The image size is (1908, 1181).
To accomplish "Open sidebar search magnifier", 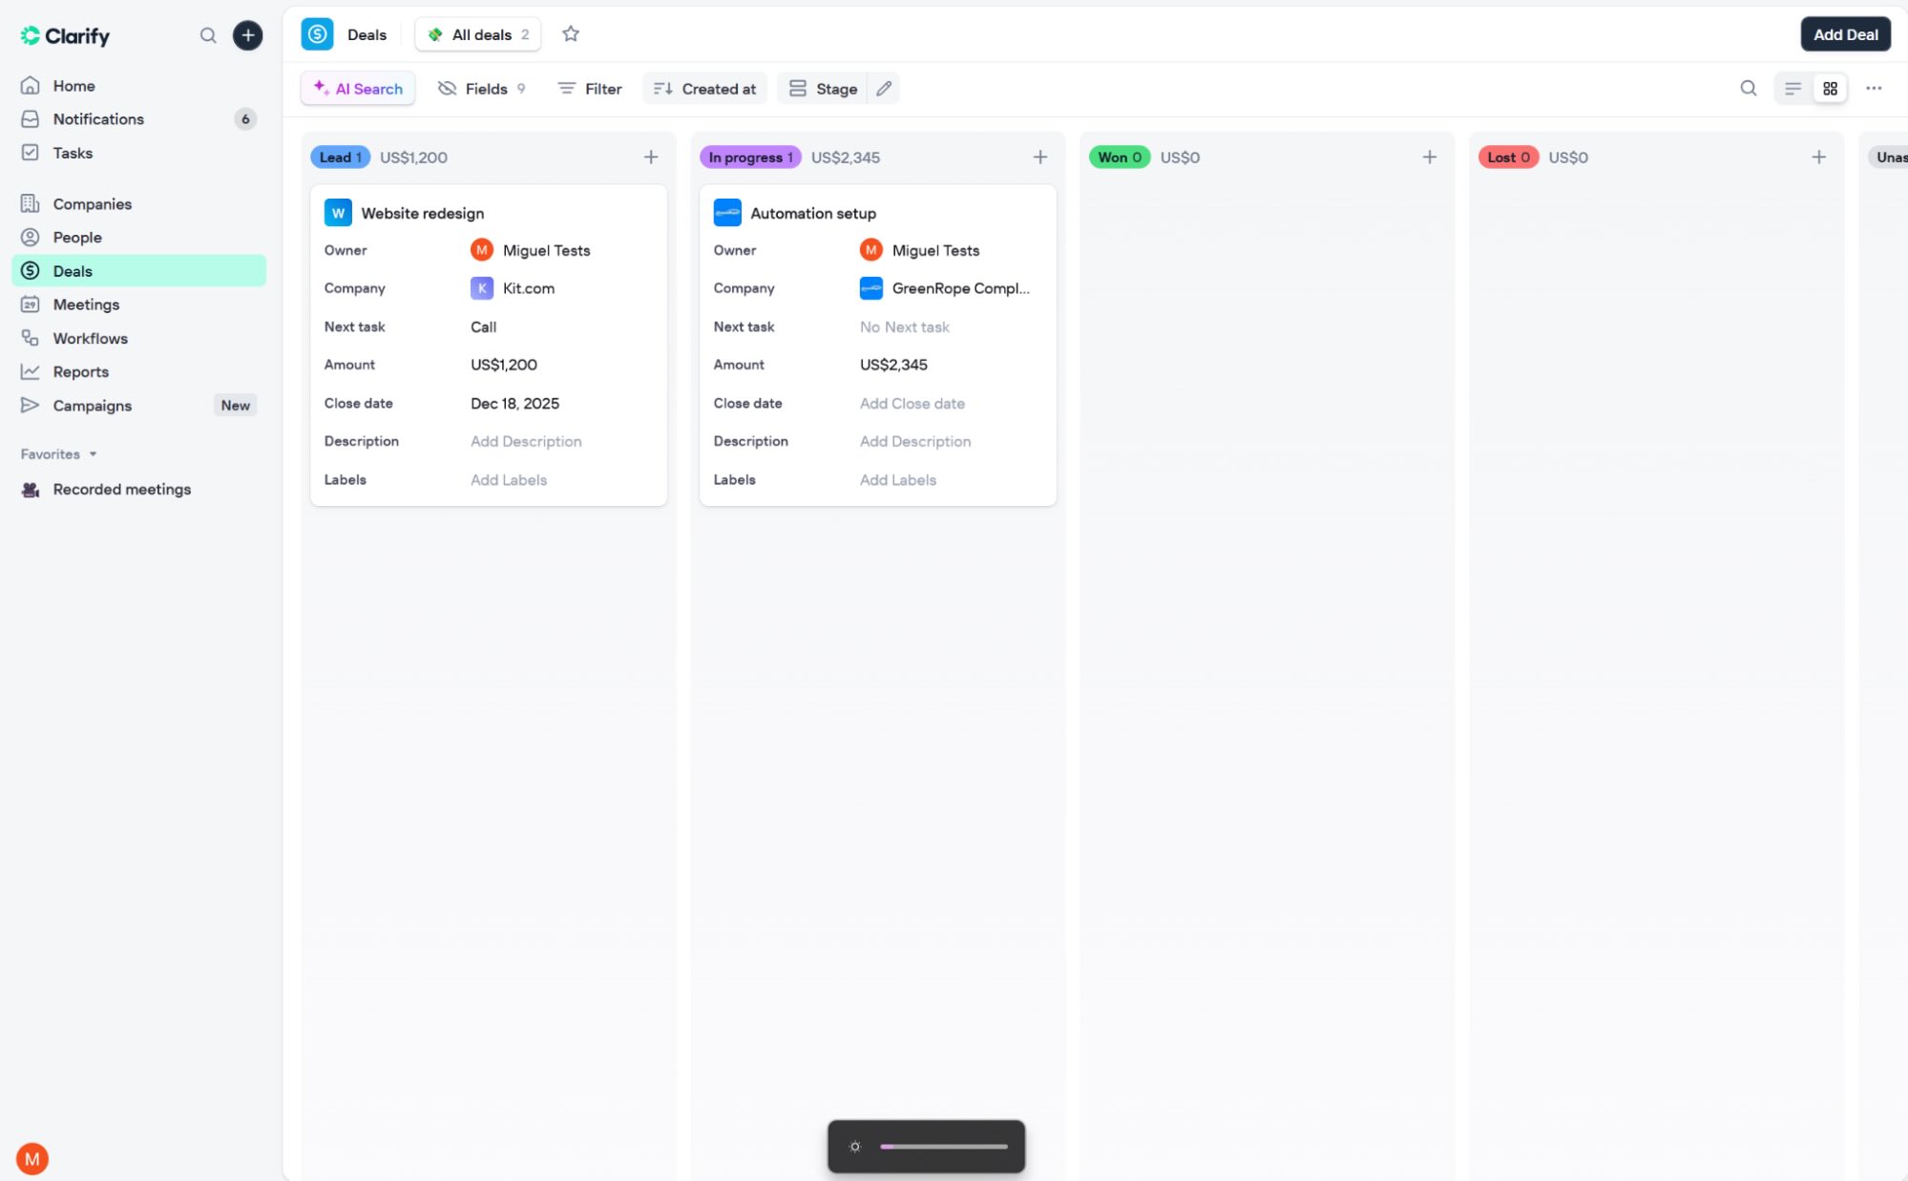I will coord(207,35).
